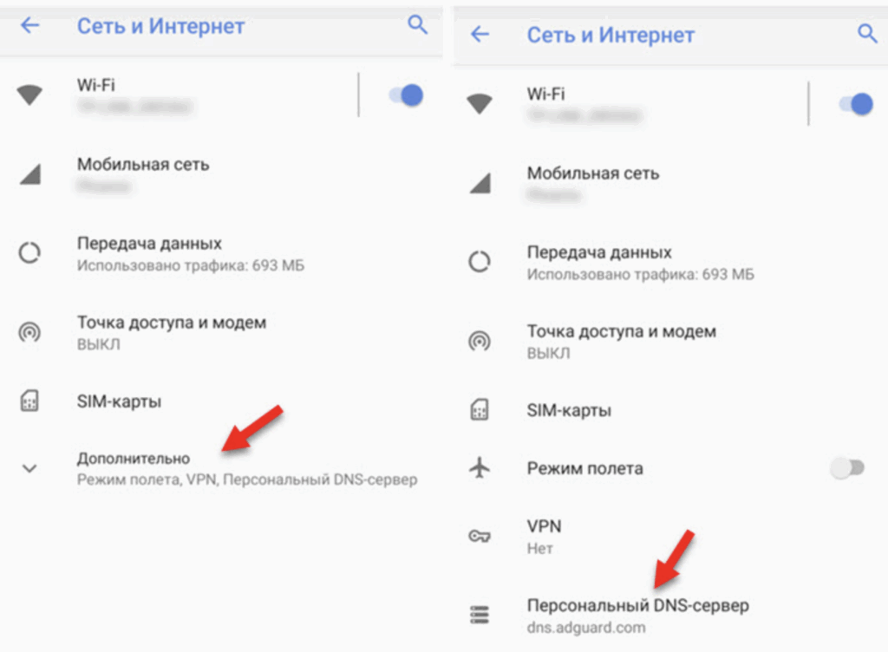
Task: Tap back arrow in left panel header
Action: [x=30, y=25]
